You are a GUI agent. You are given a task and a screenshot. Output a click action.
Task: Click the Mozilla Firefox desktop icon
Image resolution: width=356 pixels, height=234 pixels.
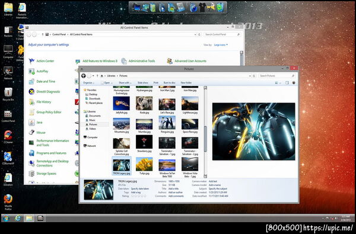(x=8, y=202)
